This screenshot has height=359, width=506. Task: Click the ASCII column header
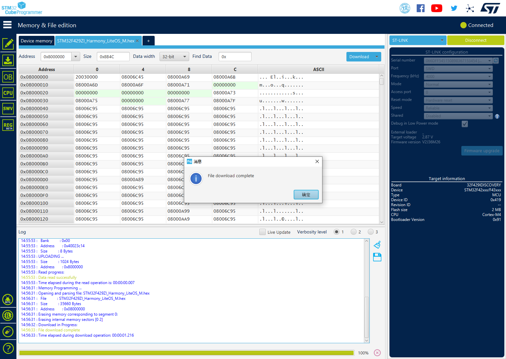(x=319, y=69)
